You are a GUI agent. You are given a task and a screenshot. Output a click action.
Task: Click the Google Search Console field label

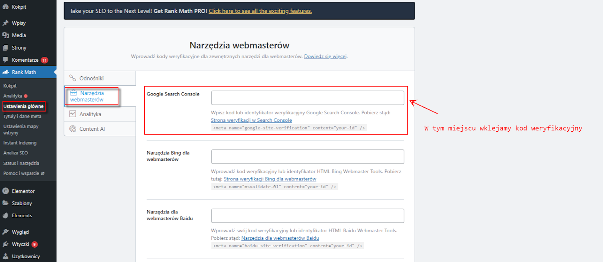(x=173, y=94)
